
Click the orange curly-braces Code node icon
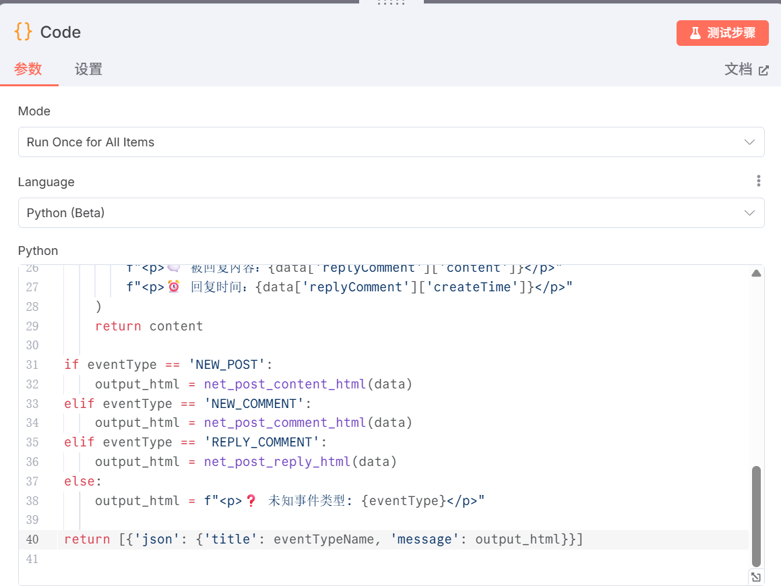tap(23, 32)
